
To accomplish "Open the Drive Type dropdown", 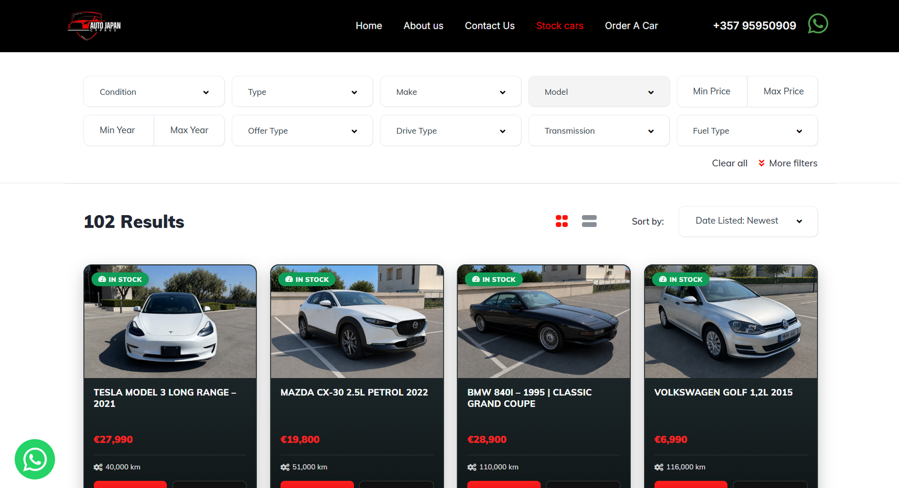I will click(451, 130).
